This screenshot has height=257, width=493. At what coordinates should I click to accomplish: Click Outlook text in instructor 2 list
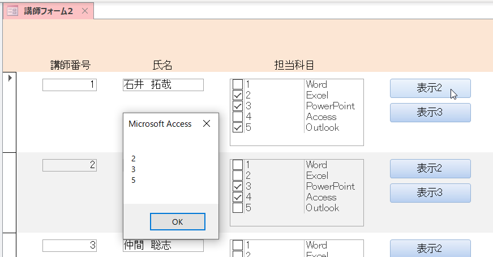point(322,208)
